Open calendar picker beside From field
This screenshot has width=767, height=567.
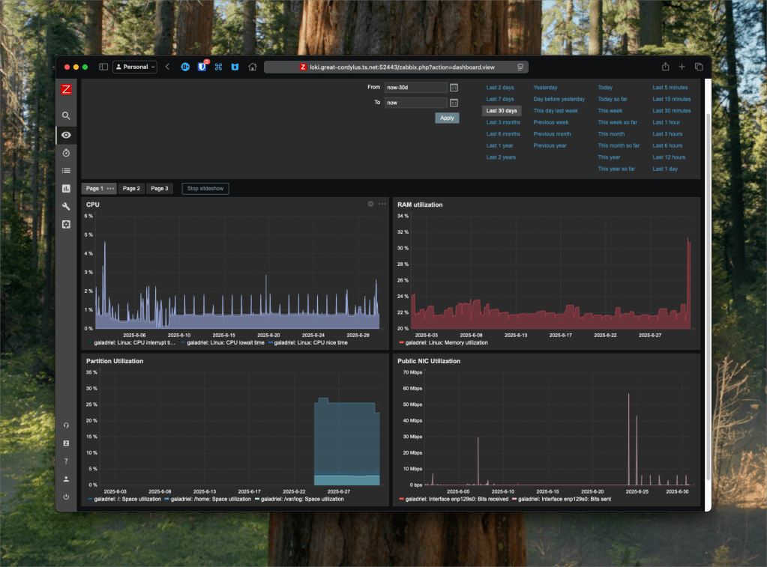(x=454, y=88)
